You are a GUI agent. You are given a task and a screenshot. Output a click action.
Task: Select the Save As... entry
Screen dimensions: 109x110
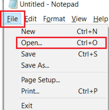(63, 65)
